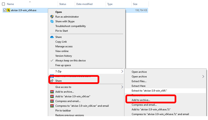208x120 pixels.
Task: Click the WinRAR icon beside Add to archive...
Action: tap(52, 92)
